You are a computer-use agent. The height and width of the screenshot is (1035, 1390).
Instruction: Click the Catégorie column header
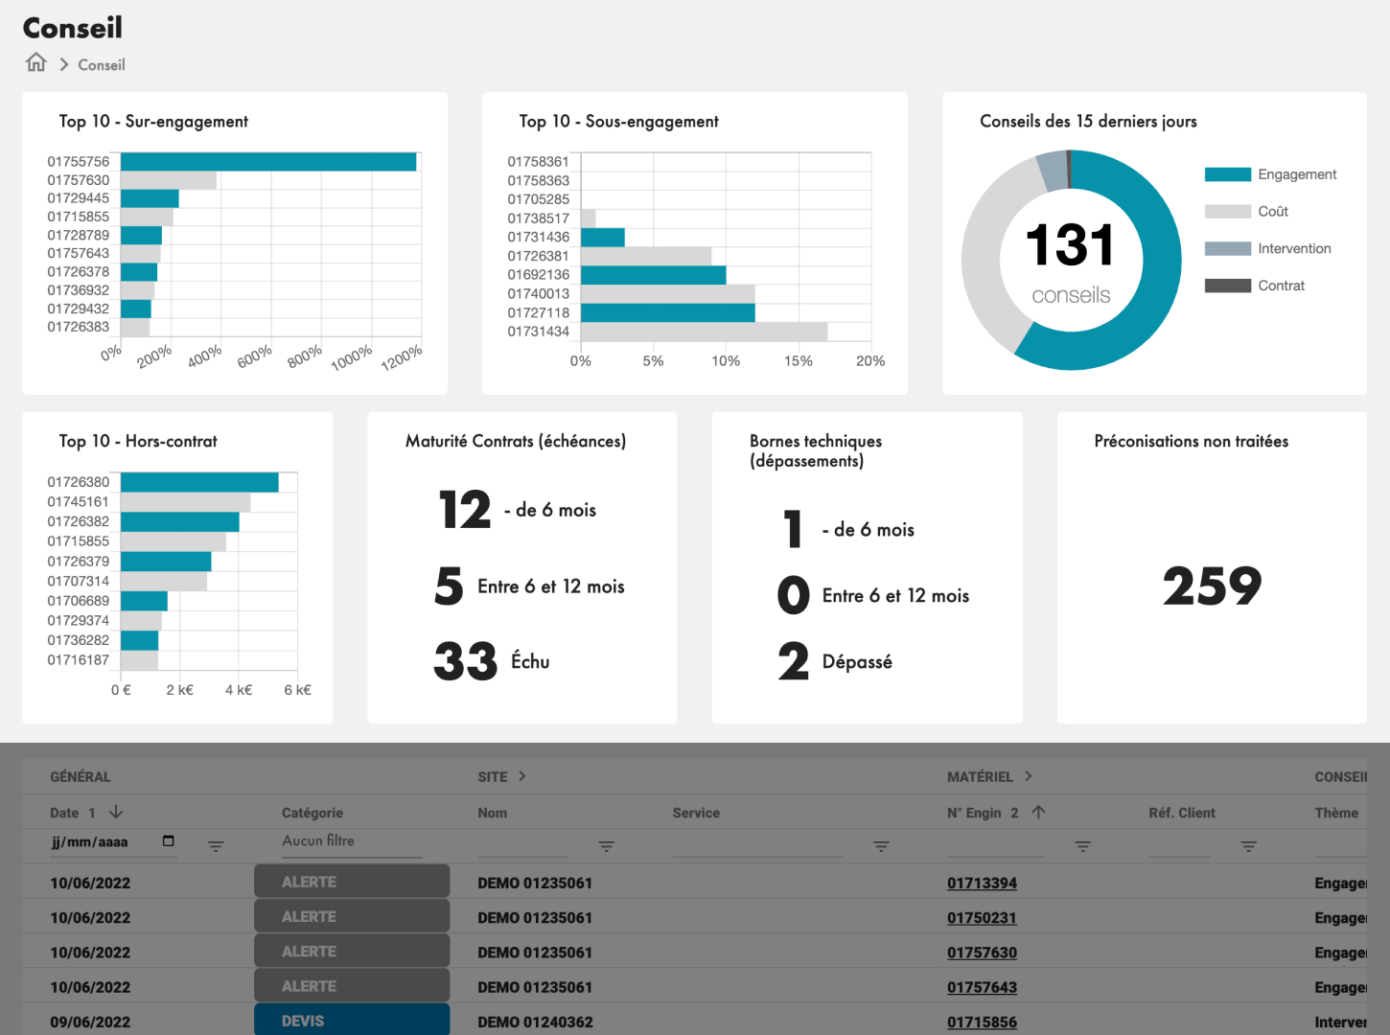(313, 813)
